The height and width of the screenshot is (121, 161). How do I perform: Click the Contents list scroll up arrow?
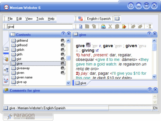click(68, 41)
